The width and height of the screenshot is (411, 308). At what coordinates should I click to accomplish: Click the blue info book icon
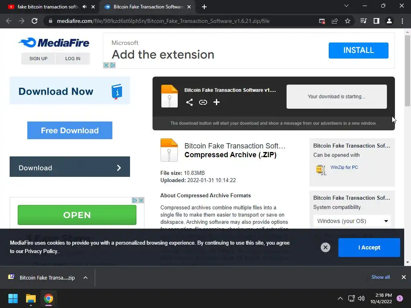(x=117, y=92)
